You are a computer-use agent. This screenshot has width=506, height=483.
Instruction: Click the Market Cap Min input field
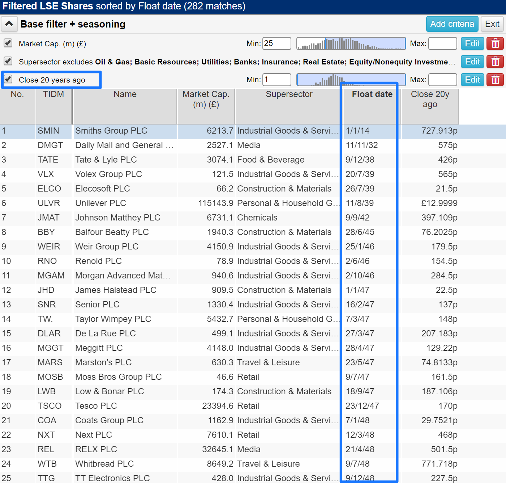pos(277,43)
